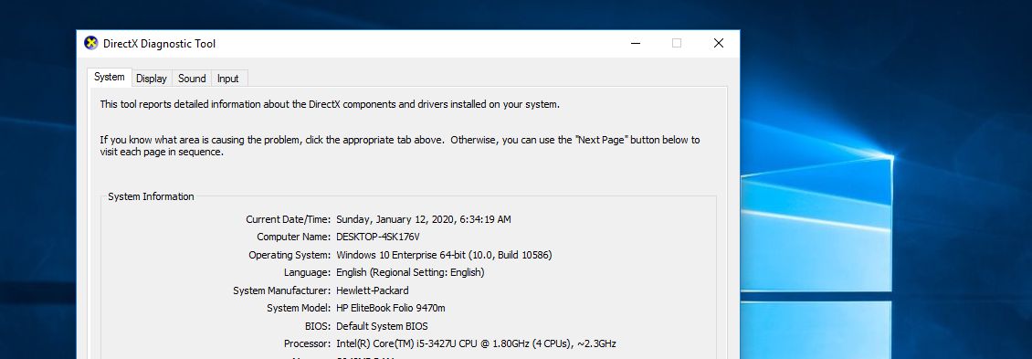Click the DirectX Diagnostic Tool title text
Screen dimensions: 1032x359
point(159,44)
